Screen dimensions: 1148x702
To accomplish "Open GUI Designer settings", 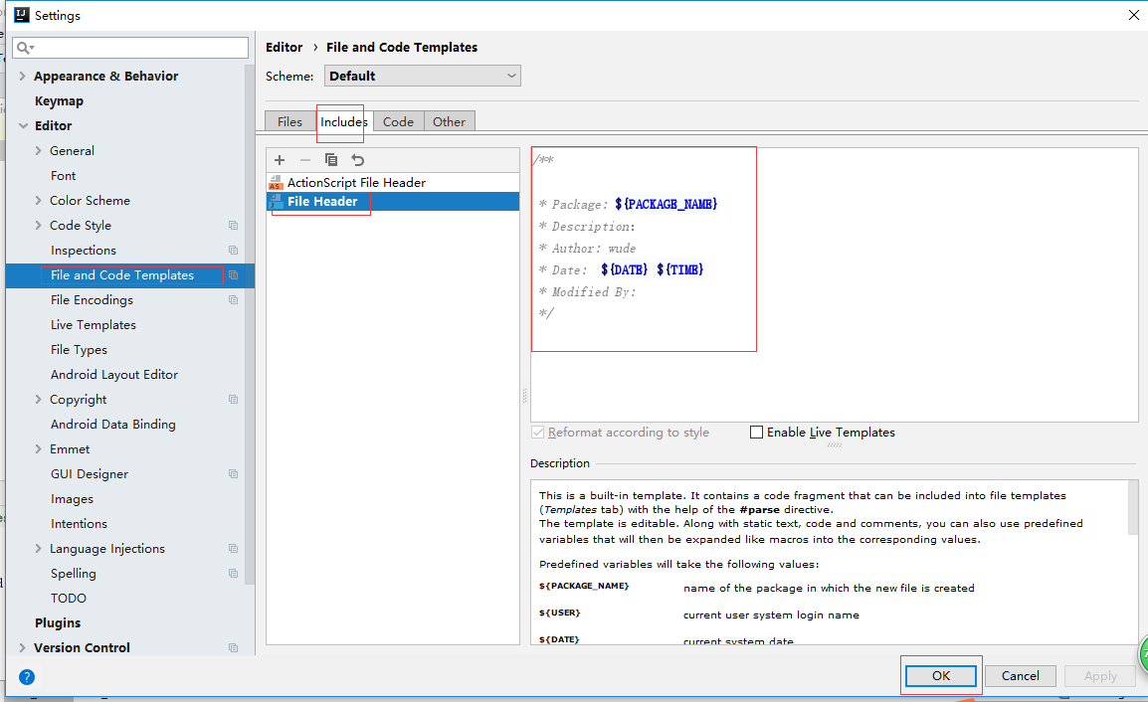I will (x=90, y=474).
